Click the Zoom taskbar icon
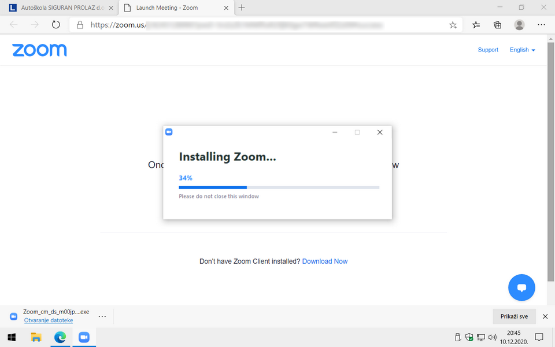555x347 pixels. pos(84,337)
